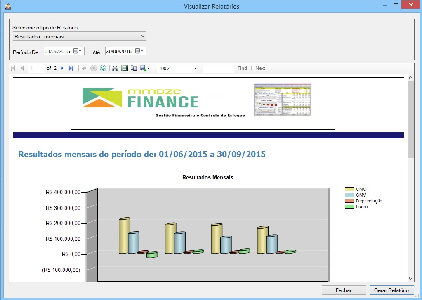Click the Fechar button
The width and height of the screenshot is (422, 300).
[344, 290]
